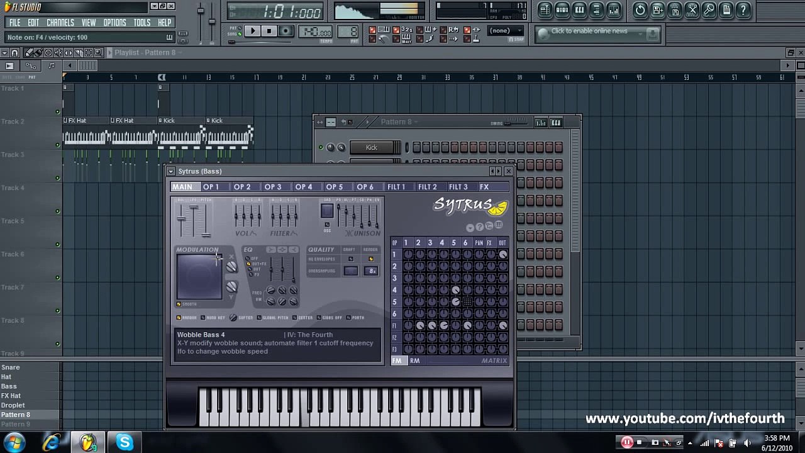This screenshot has height=453, width=805.
Task: Click the Sytrus help question mark icon
Action: (x=479, y=226)
